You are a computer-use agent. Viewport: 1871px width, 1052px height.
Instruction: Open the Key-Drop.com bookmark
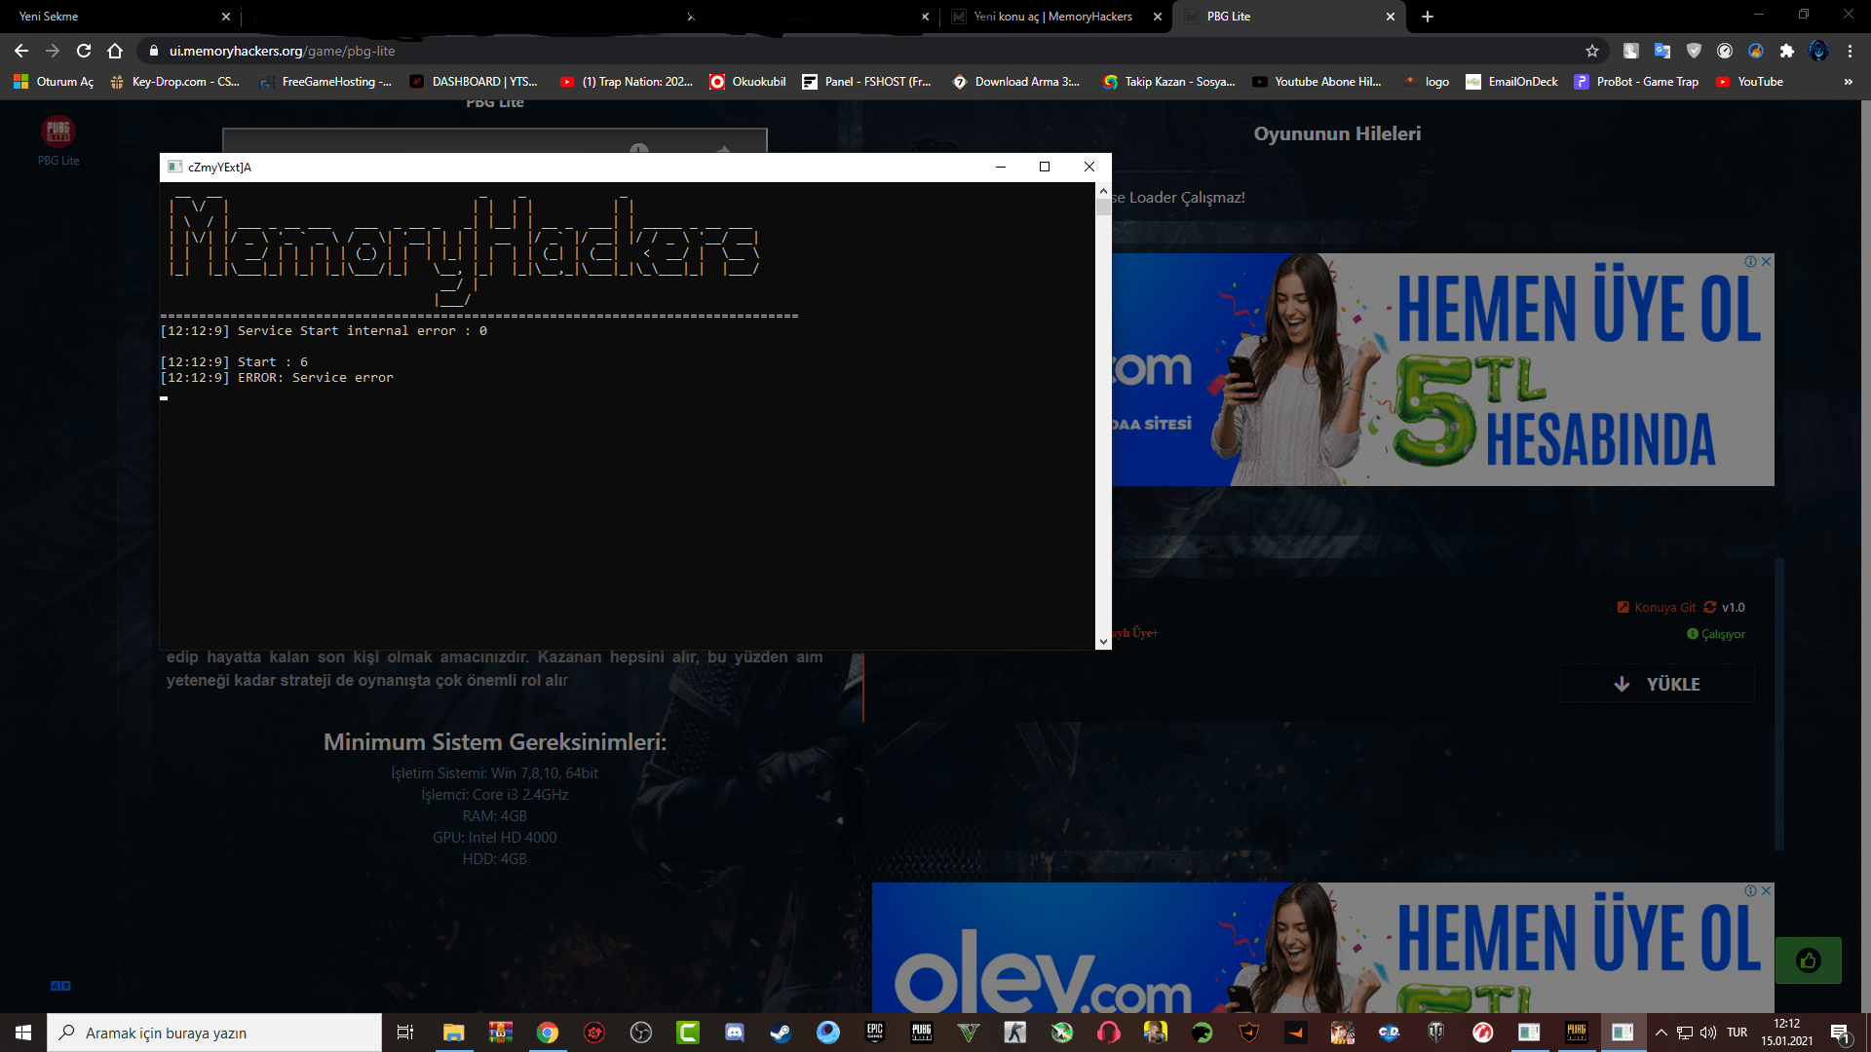(175, 82)
